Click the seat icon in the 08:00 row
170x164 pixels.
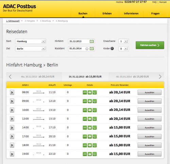95,92
